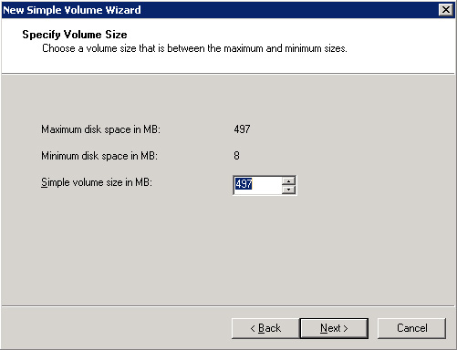Click the empty gray area left of the Back button
The width and height of the screenshot is (457, 350).
coord(116,328)
